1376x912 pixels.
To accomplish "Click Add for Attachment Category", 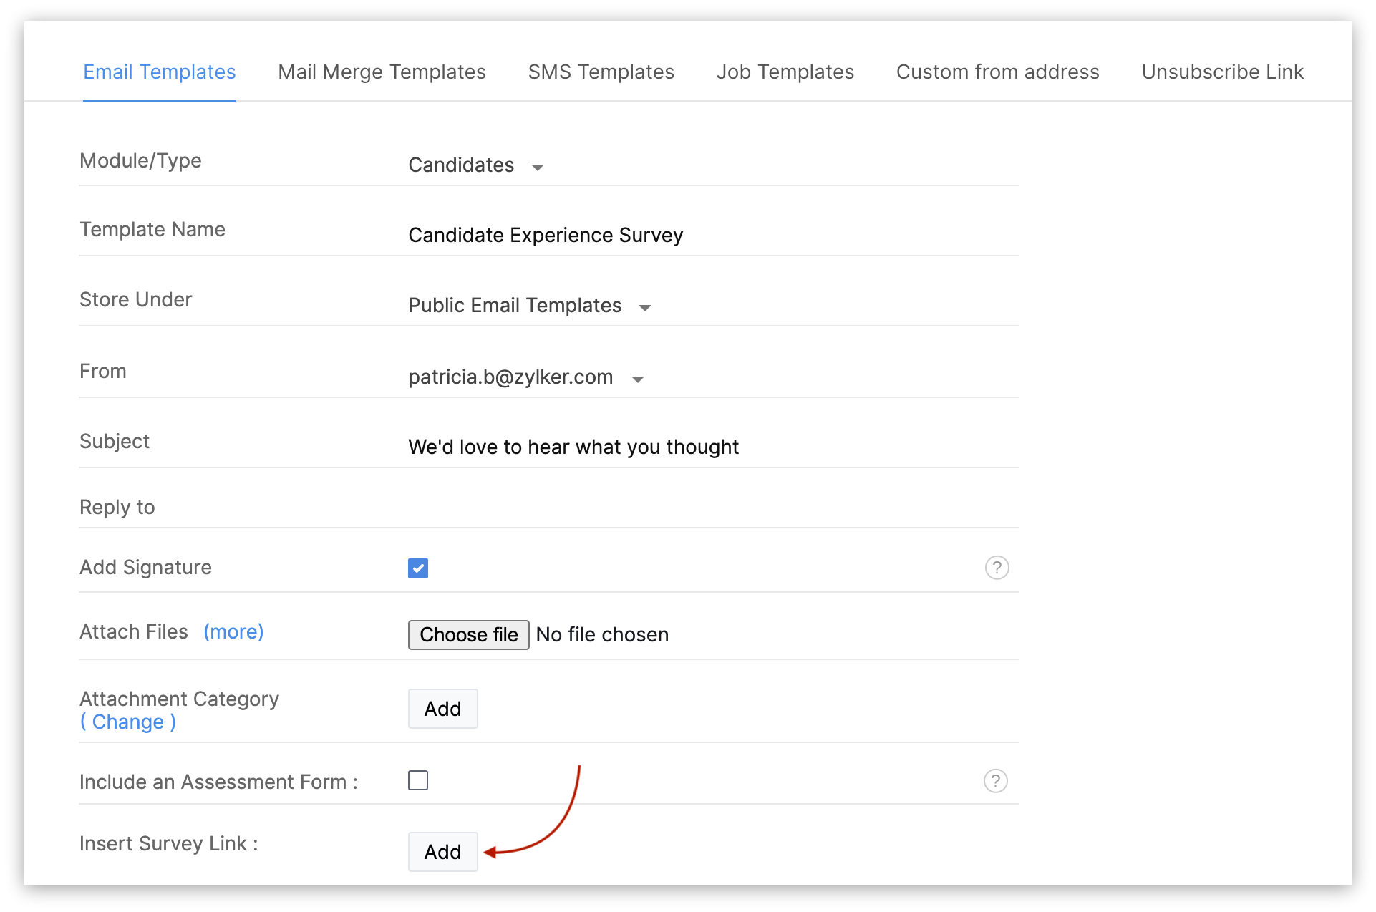I will (x=442, y=709).
